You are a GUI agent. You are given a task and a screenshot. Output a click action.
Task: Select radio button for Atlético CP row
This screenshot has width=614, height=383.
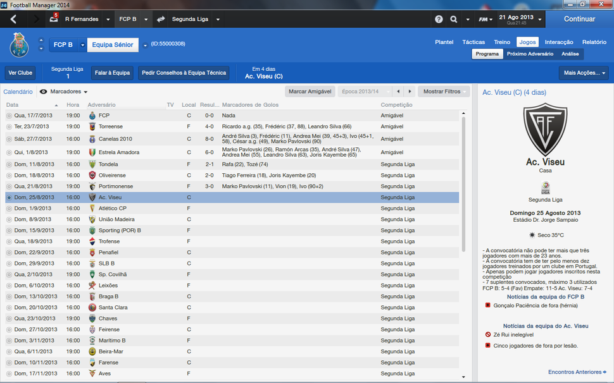point(9,209)
